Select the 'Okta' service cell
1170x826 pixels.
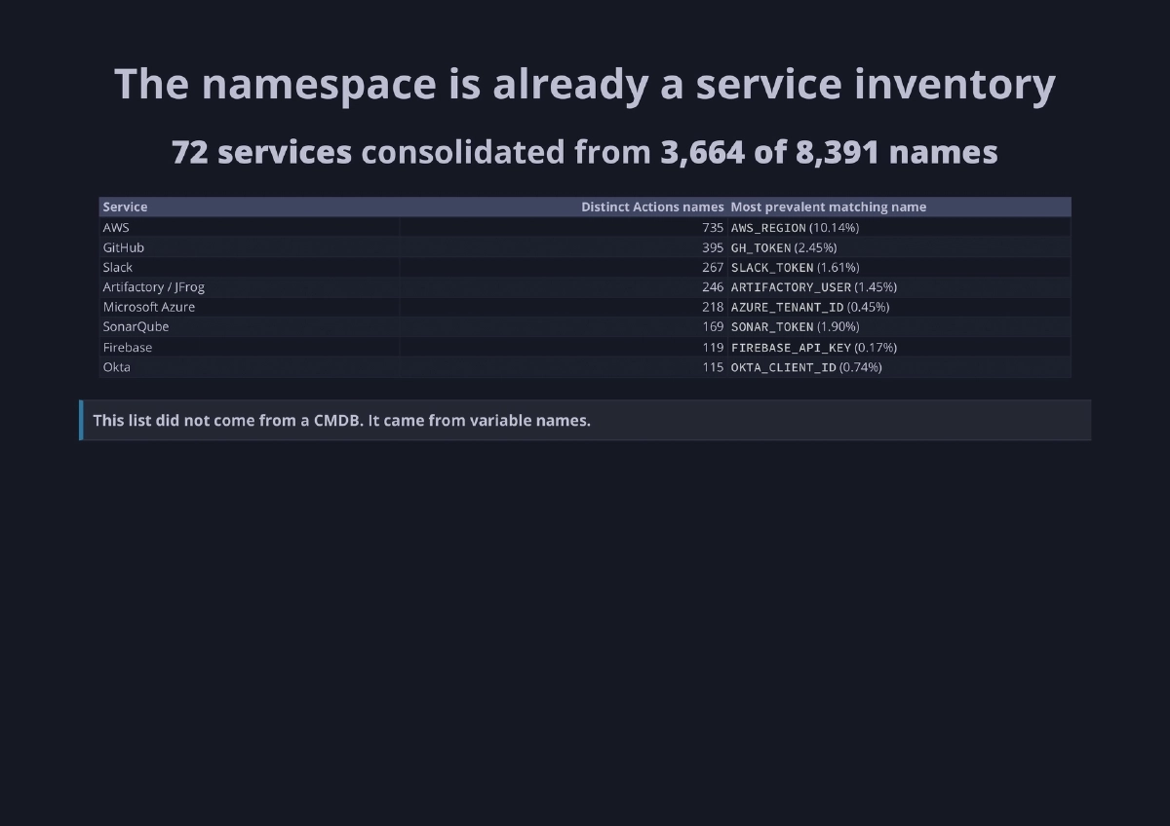(250, 367)
